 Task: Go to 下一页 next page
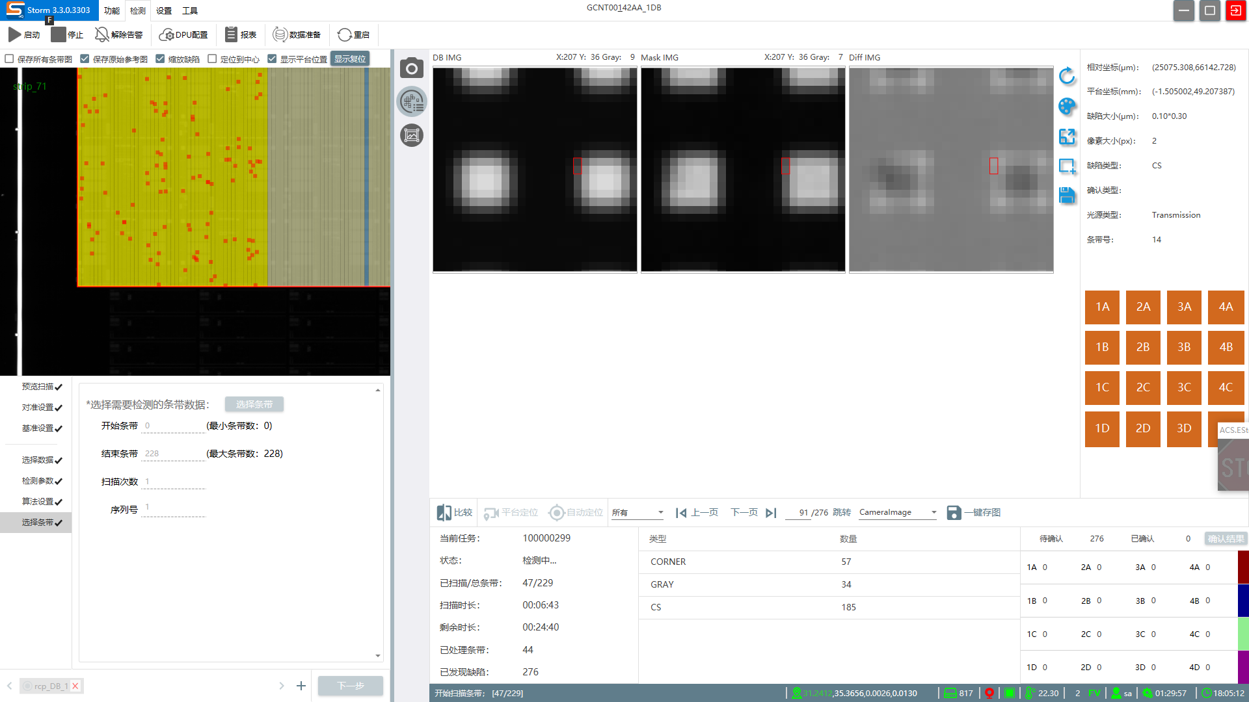pos(744,513)
